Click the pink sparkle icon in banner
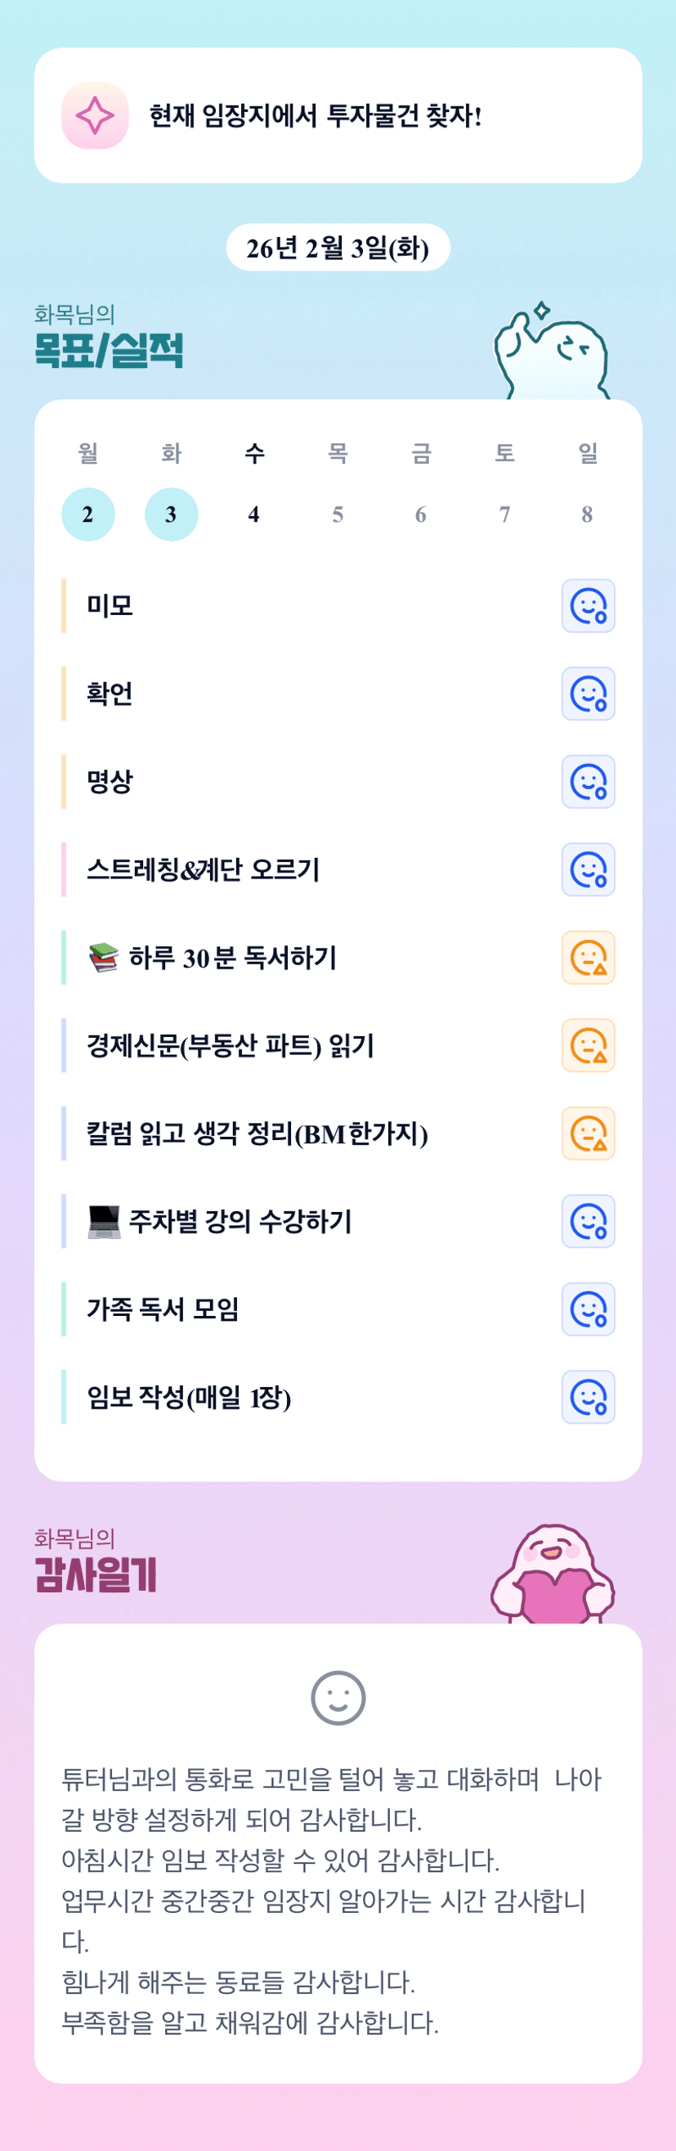The image size is (676, 2151). click(95, 115)
